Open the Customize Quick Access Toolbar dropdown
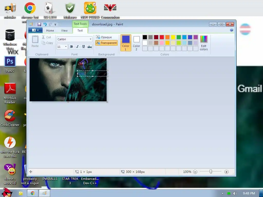 pyautogui.click(x=55, y=24)
